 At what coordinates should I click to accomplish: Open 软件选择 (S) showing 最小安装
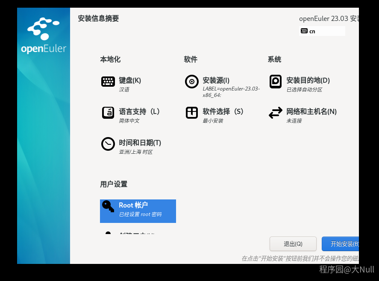pos(223,111)
